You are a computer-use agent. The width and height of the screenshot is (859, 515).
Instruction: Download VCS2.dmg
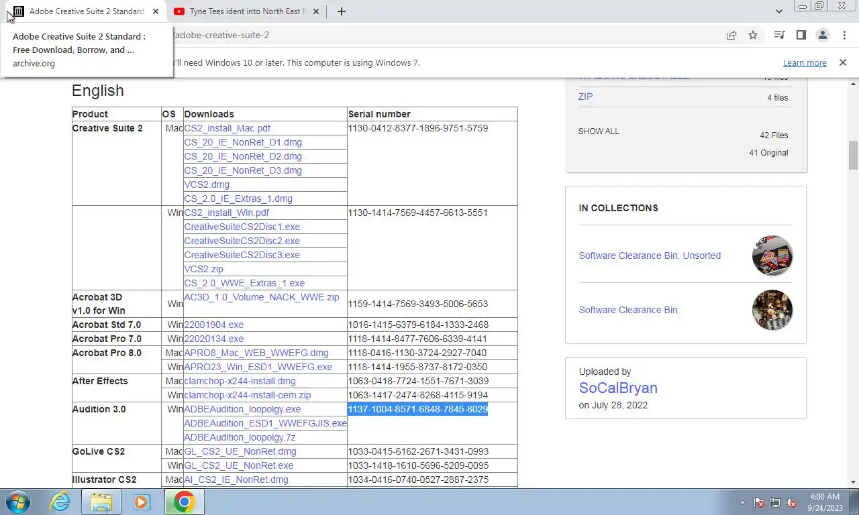click(x=207, y=184)
